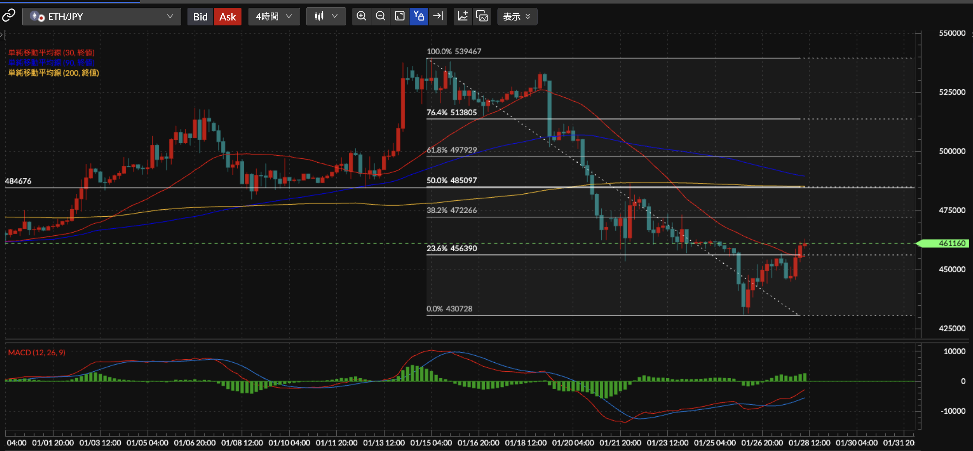Click the 200-period moving average label

[54, 73]
